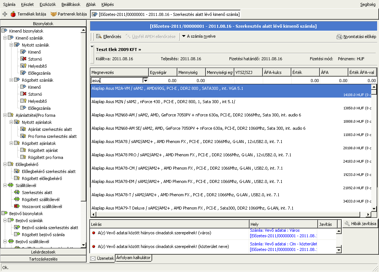Click the envelope icon on the Üzenetek tab
Viewport: 379px width, 272px height.
[x=93, y=258]
